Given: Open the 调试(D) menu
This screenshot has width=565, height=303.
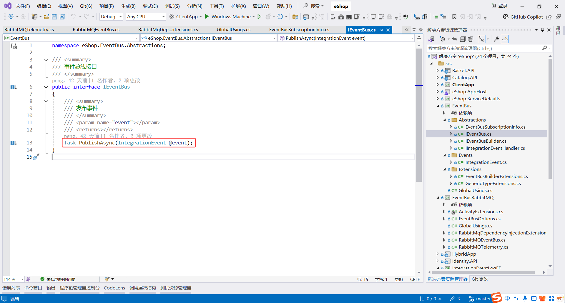Looking at the screenshot, I should (150, 6).
